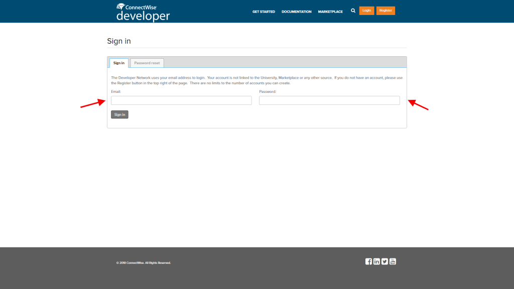Open the search magnifier icon
This screenshot has width=514, height=289.
click(353, 11)
